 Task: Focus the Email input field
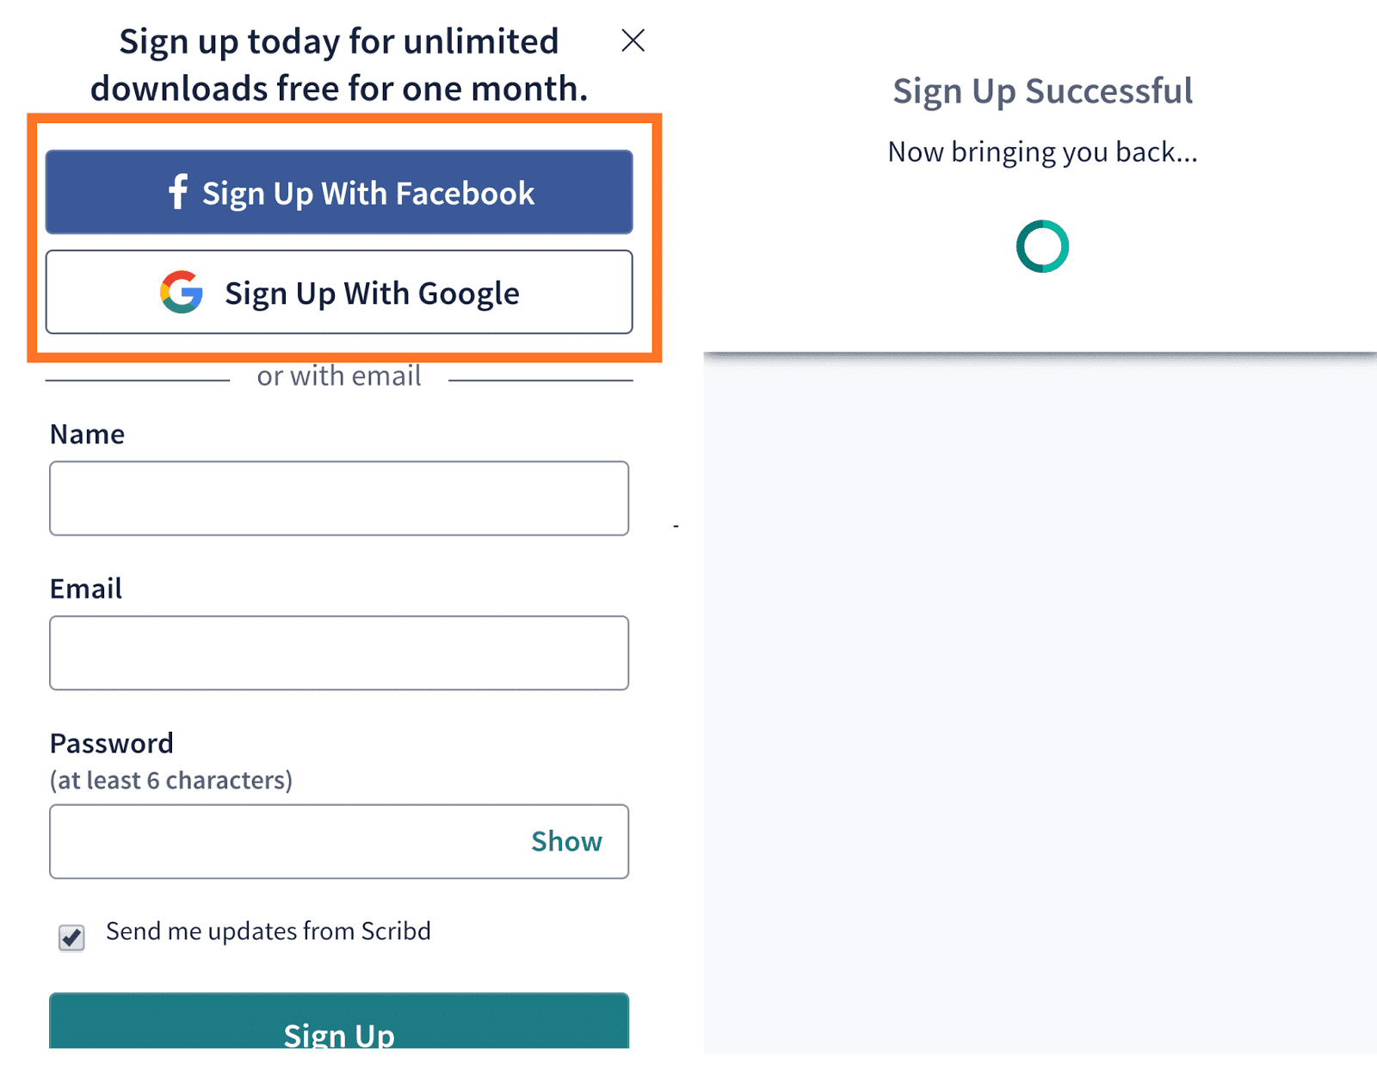tap(339, 652)
